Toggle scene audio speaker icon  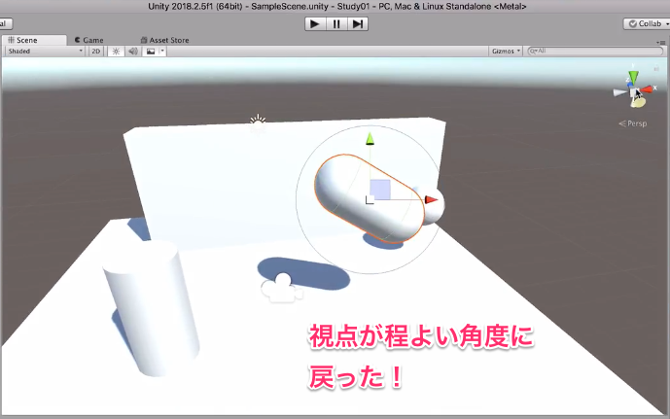pyautogui.click(x=133, y=52)
